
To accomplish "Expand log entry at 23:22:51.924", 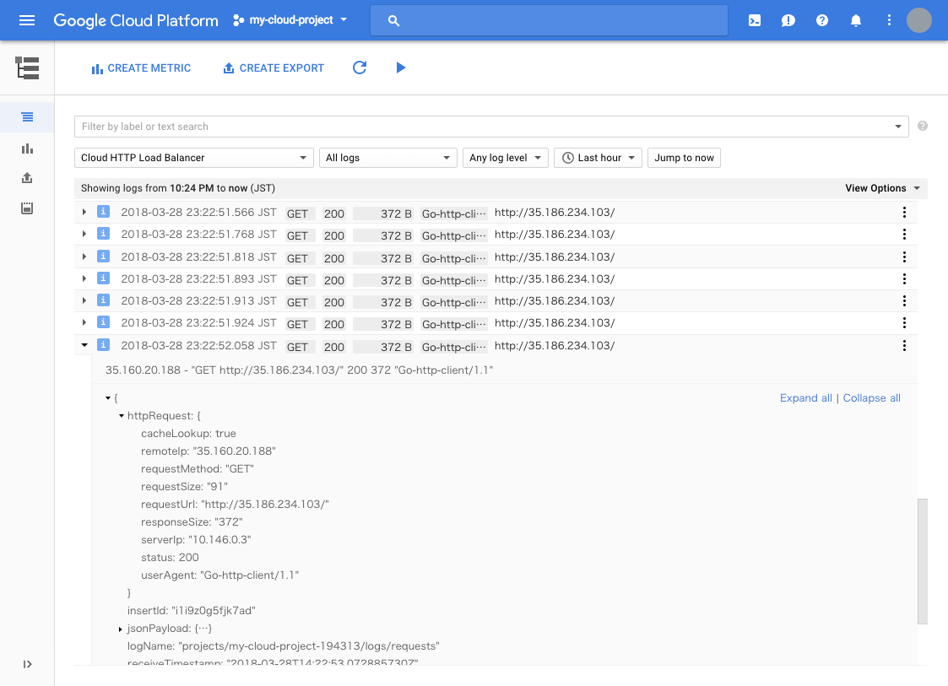I will click(x=84, y=323).
